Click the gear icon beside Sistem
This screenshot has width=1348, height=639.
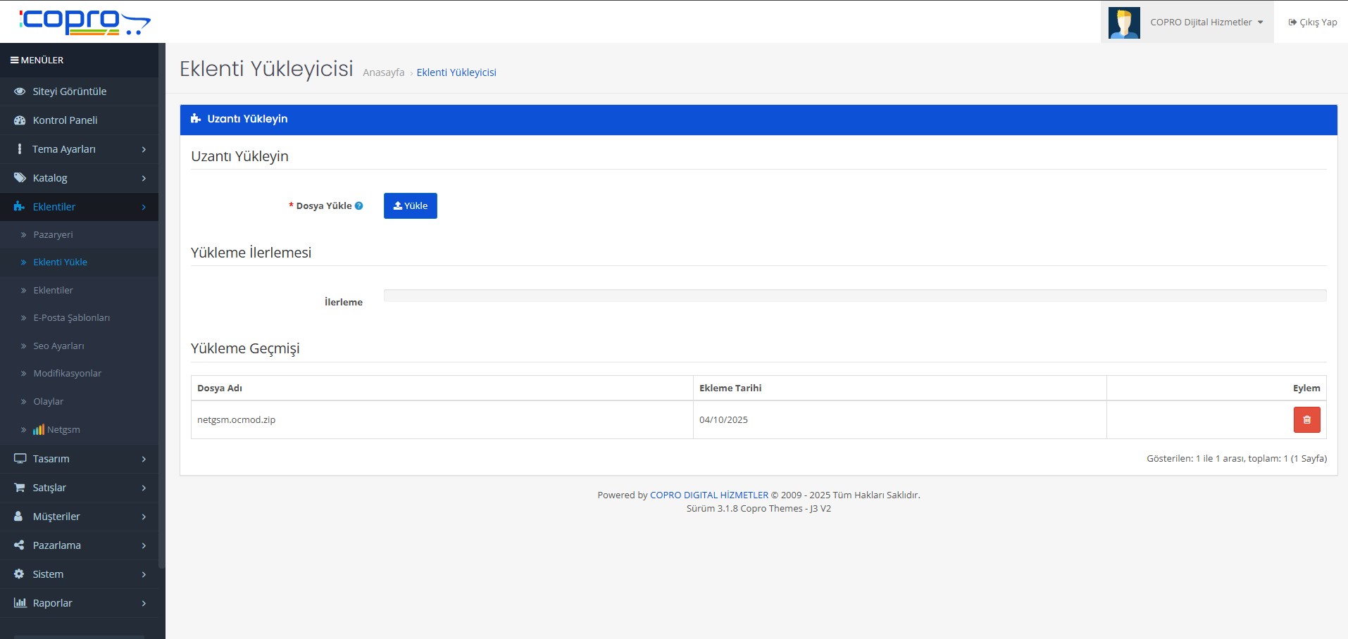(20, 574)
